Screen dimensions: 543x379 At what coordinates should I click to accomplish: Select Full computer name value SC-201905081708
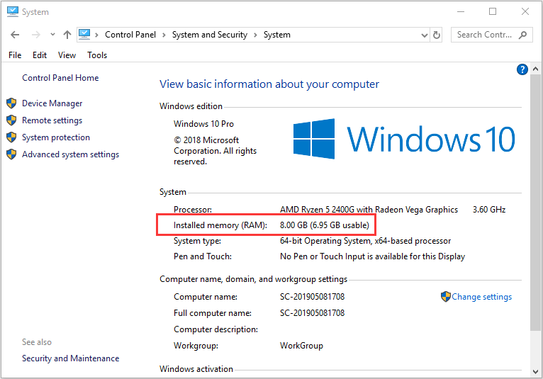[x=312, y=313]
